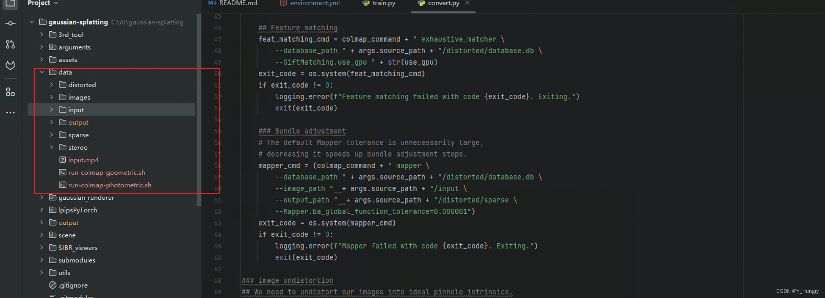This screenshot has height=298, width=825.
Task: Open the Pull Requests sidebar icon
Action: click(x=11, y=44)
